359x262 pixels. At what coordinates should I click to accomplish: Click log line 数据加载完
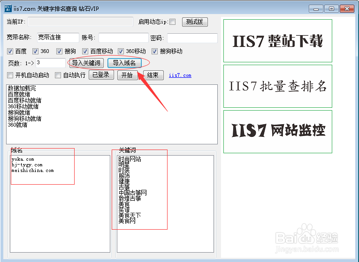coord(22,88)
